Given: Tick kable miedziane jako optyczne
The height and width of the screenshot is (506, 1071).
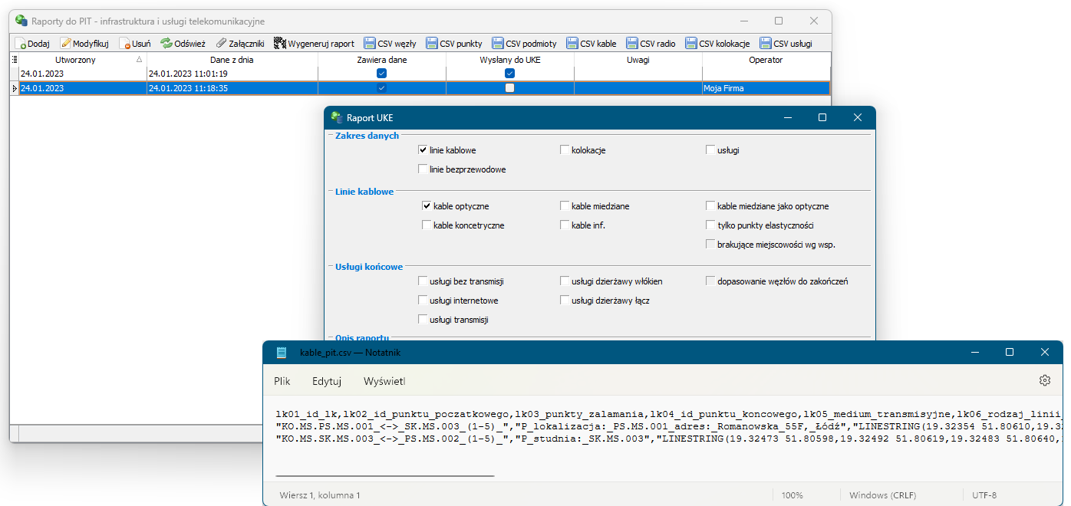Looking at the screenshot, I should [710, 206].
